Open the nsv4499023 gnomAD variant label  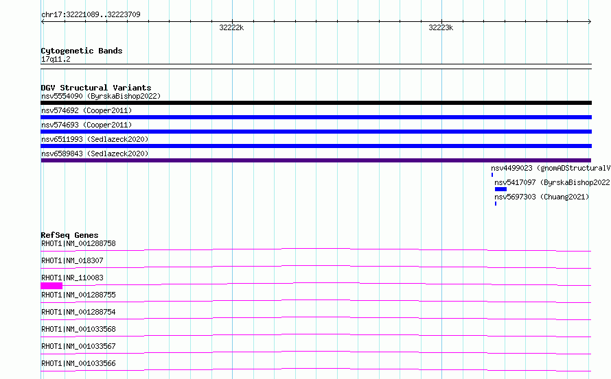click(551, 168)
